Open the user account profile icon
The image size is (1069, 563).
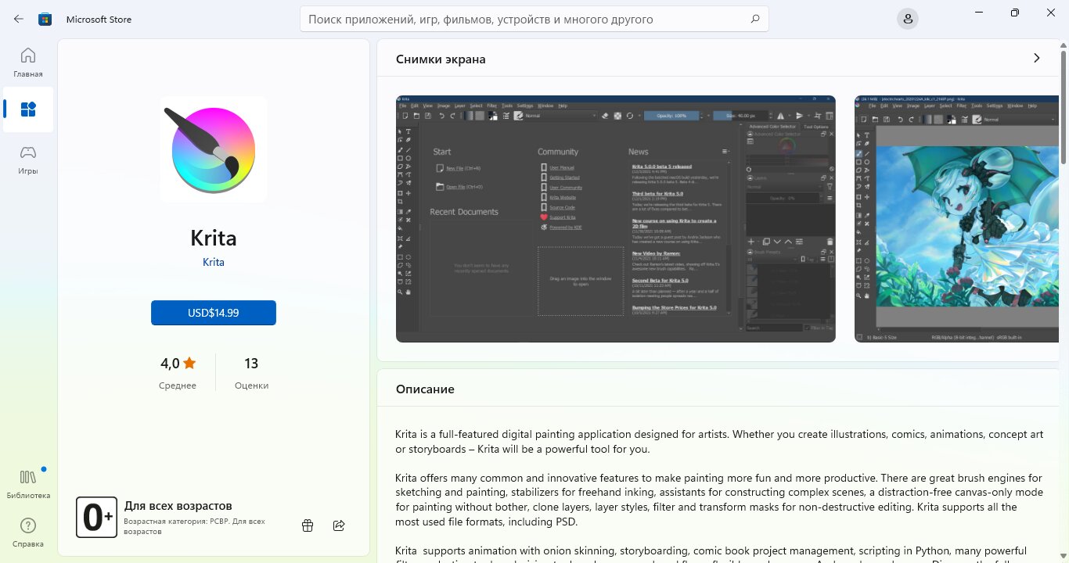click(907, 19)
